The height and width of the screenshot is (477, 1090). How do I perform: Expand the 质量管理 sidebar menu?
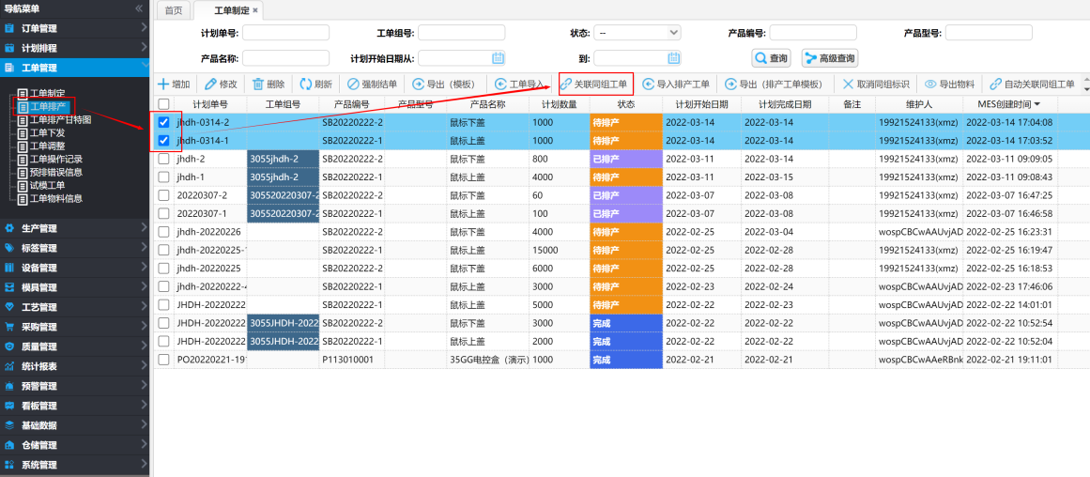(x=74, y=346)
